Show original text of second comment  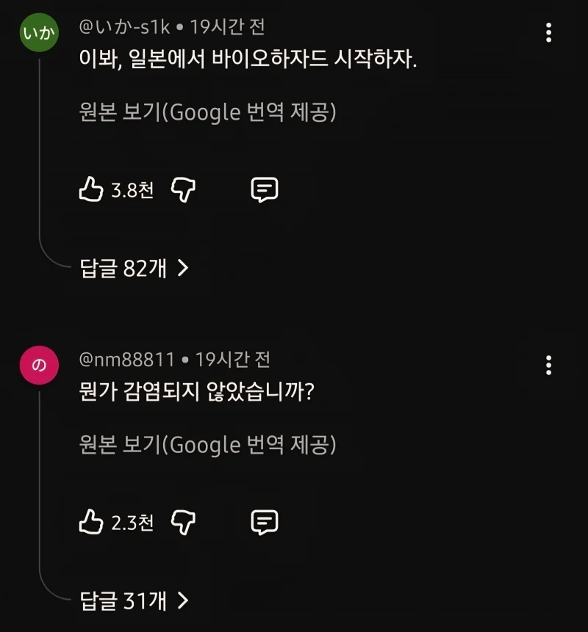207,445
